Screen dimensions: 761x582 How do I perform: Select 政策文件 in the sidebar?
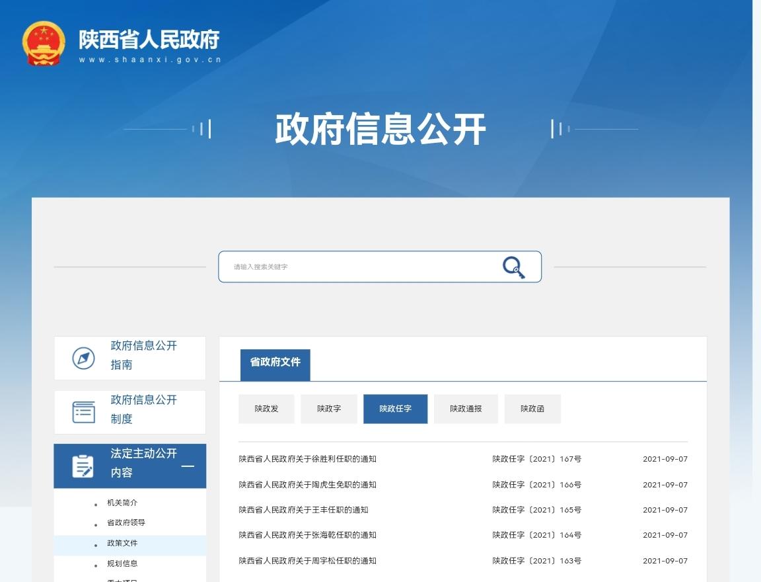tap(122, 543)
